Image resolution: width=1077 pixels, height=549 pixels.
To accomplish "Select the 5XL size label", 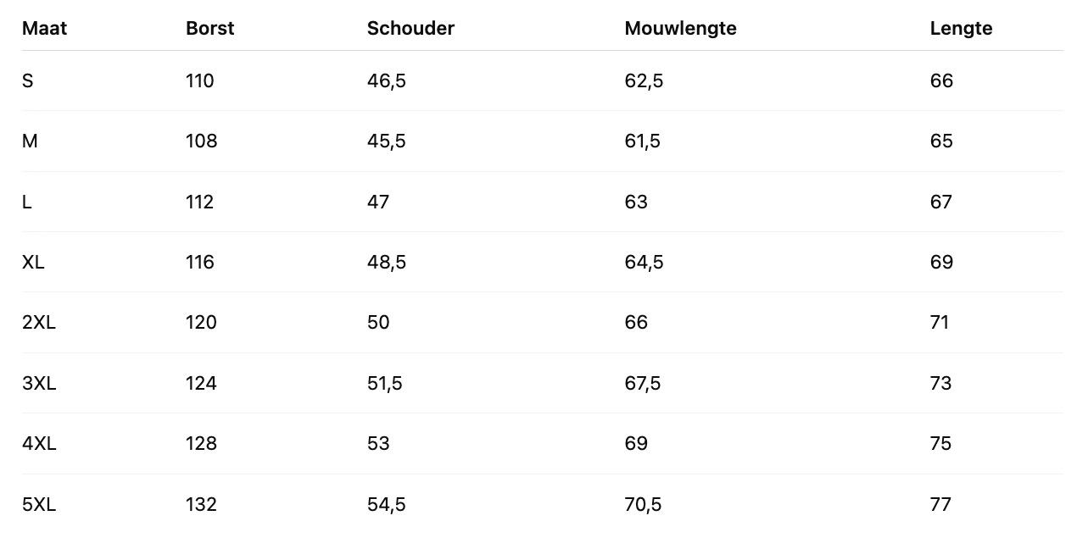I will click(39, 504).
